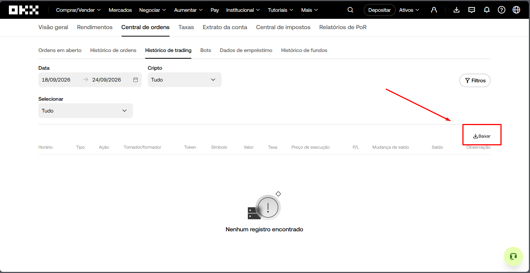Open the Selecionar Tudo dropdown
The height and width of the screenshot is (273, 530).
pos(86,111)
